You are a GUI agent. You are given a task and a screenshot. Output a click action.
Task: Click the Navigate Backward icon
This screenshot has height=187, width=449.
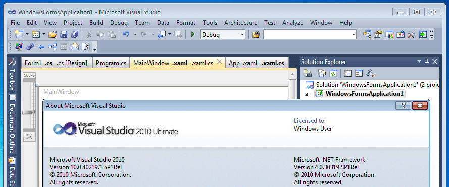point(162,35)
